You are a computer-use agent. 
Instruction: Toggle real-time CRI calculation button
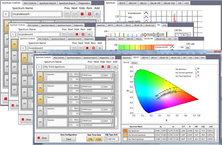click(x=90, y=139)
